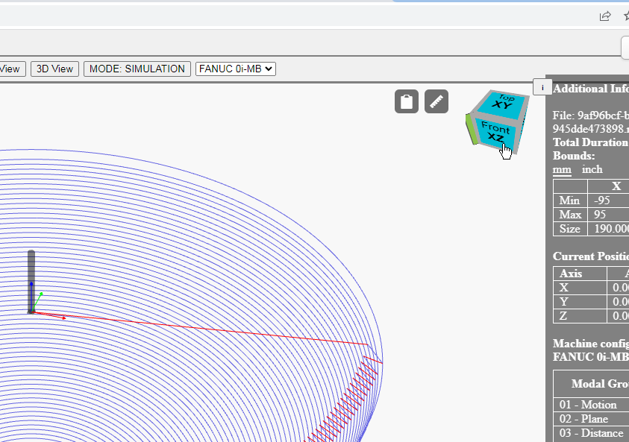Screen dimensions: 629x442
Task: Click the long red rapid move line
Action: point(201,328)
